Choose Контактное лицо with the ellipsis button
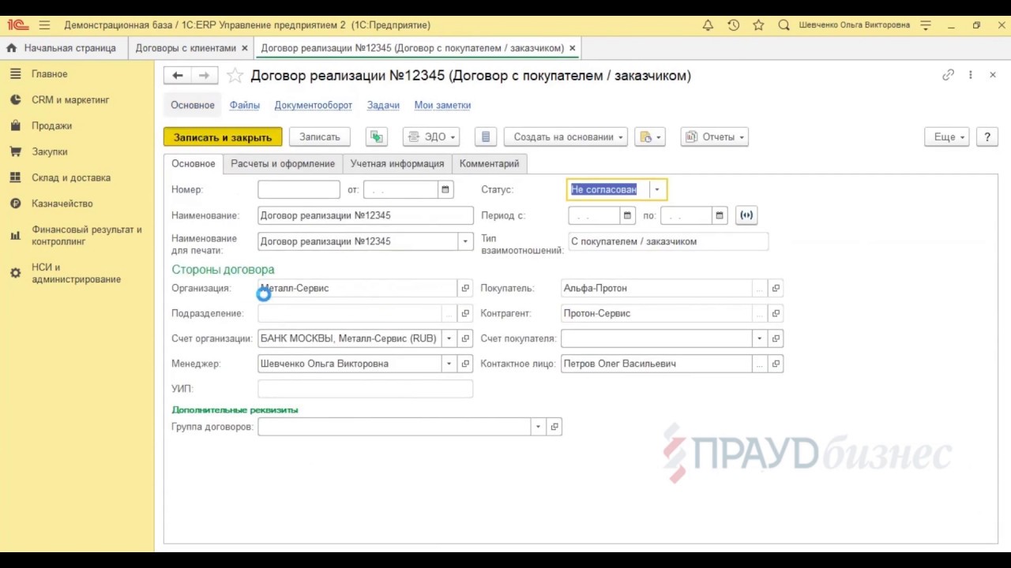This screenshot has height=568, width=1011. 760,364
